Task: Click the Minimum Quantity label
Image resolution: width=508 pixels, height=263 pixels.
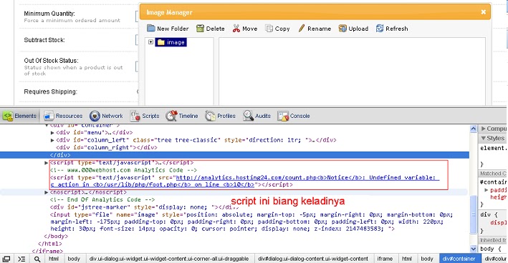Action: click(x=49, y=14)
